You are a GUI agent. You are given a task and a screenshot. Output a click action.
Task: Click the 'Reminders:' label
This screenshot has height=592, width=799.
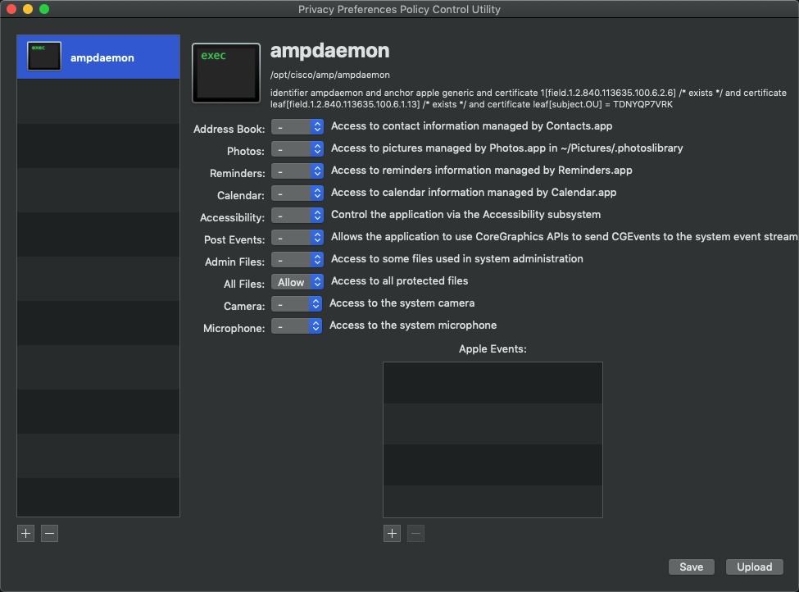[x=238, y=173]
